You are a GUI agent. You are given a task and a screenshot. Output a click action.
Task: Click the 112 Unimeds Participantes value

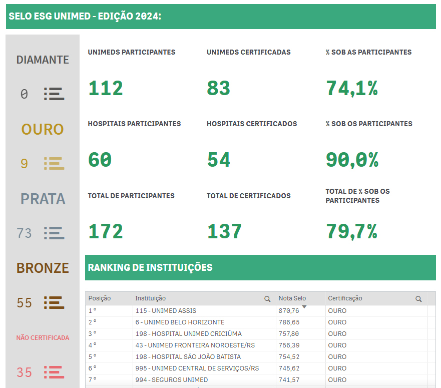pos(106,89)
